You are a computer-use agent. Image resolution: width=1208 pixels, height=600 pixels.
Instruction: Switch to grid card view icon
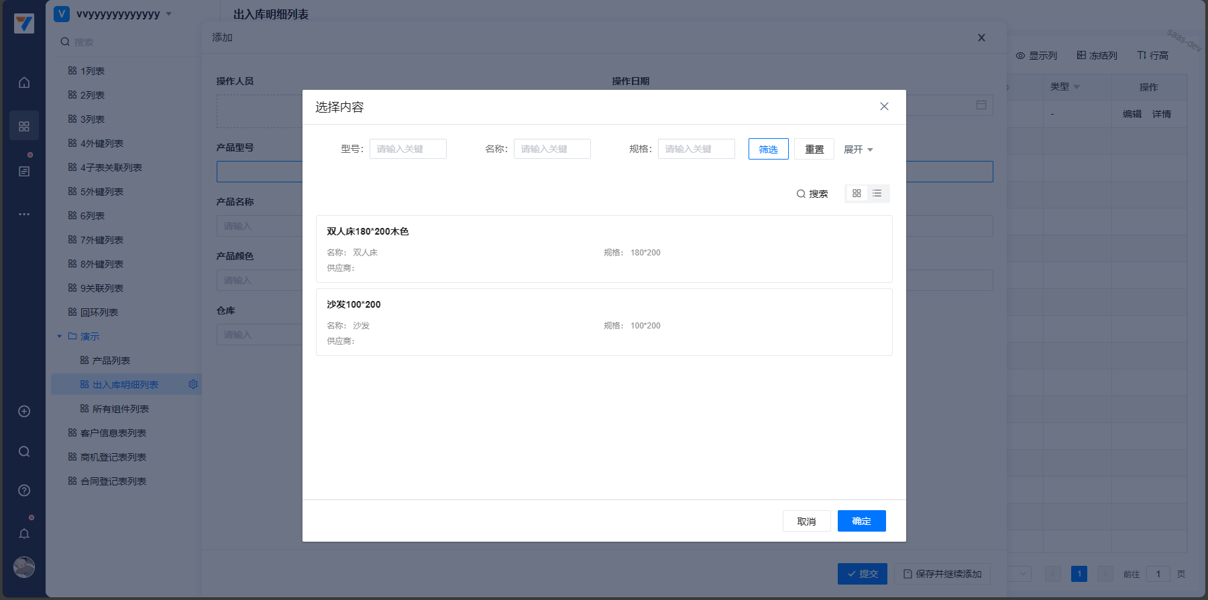[x=857, y=194]
